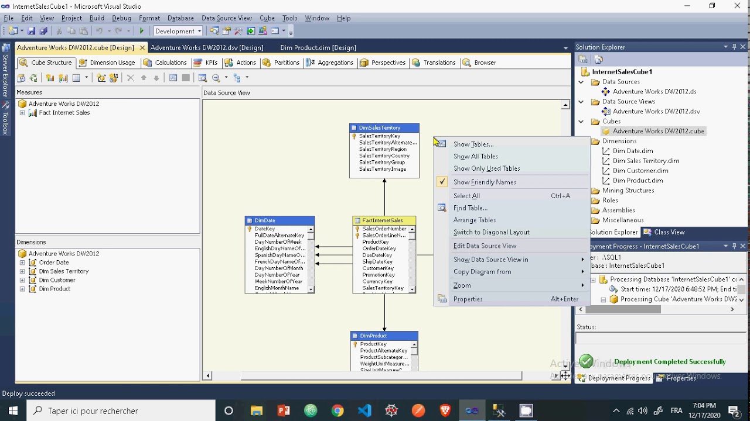Click the New Linked Object icon
Viewport: 750px width, 421px height.
[114, 78]
